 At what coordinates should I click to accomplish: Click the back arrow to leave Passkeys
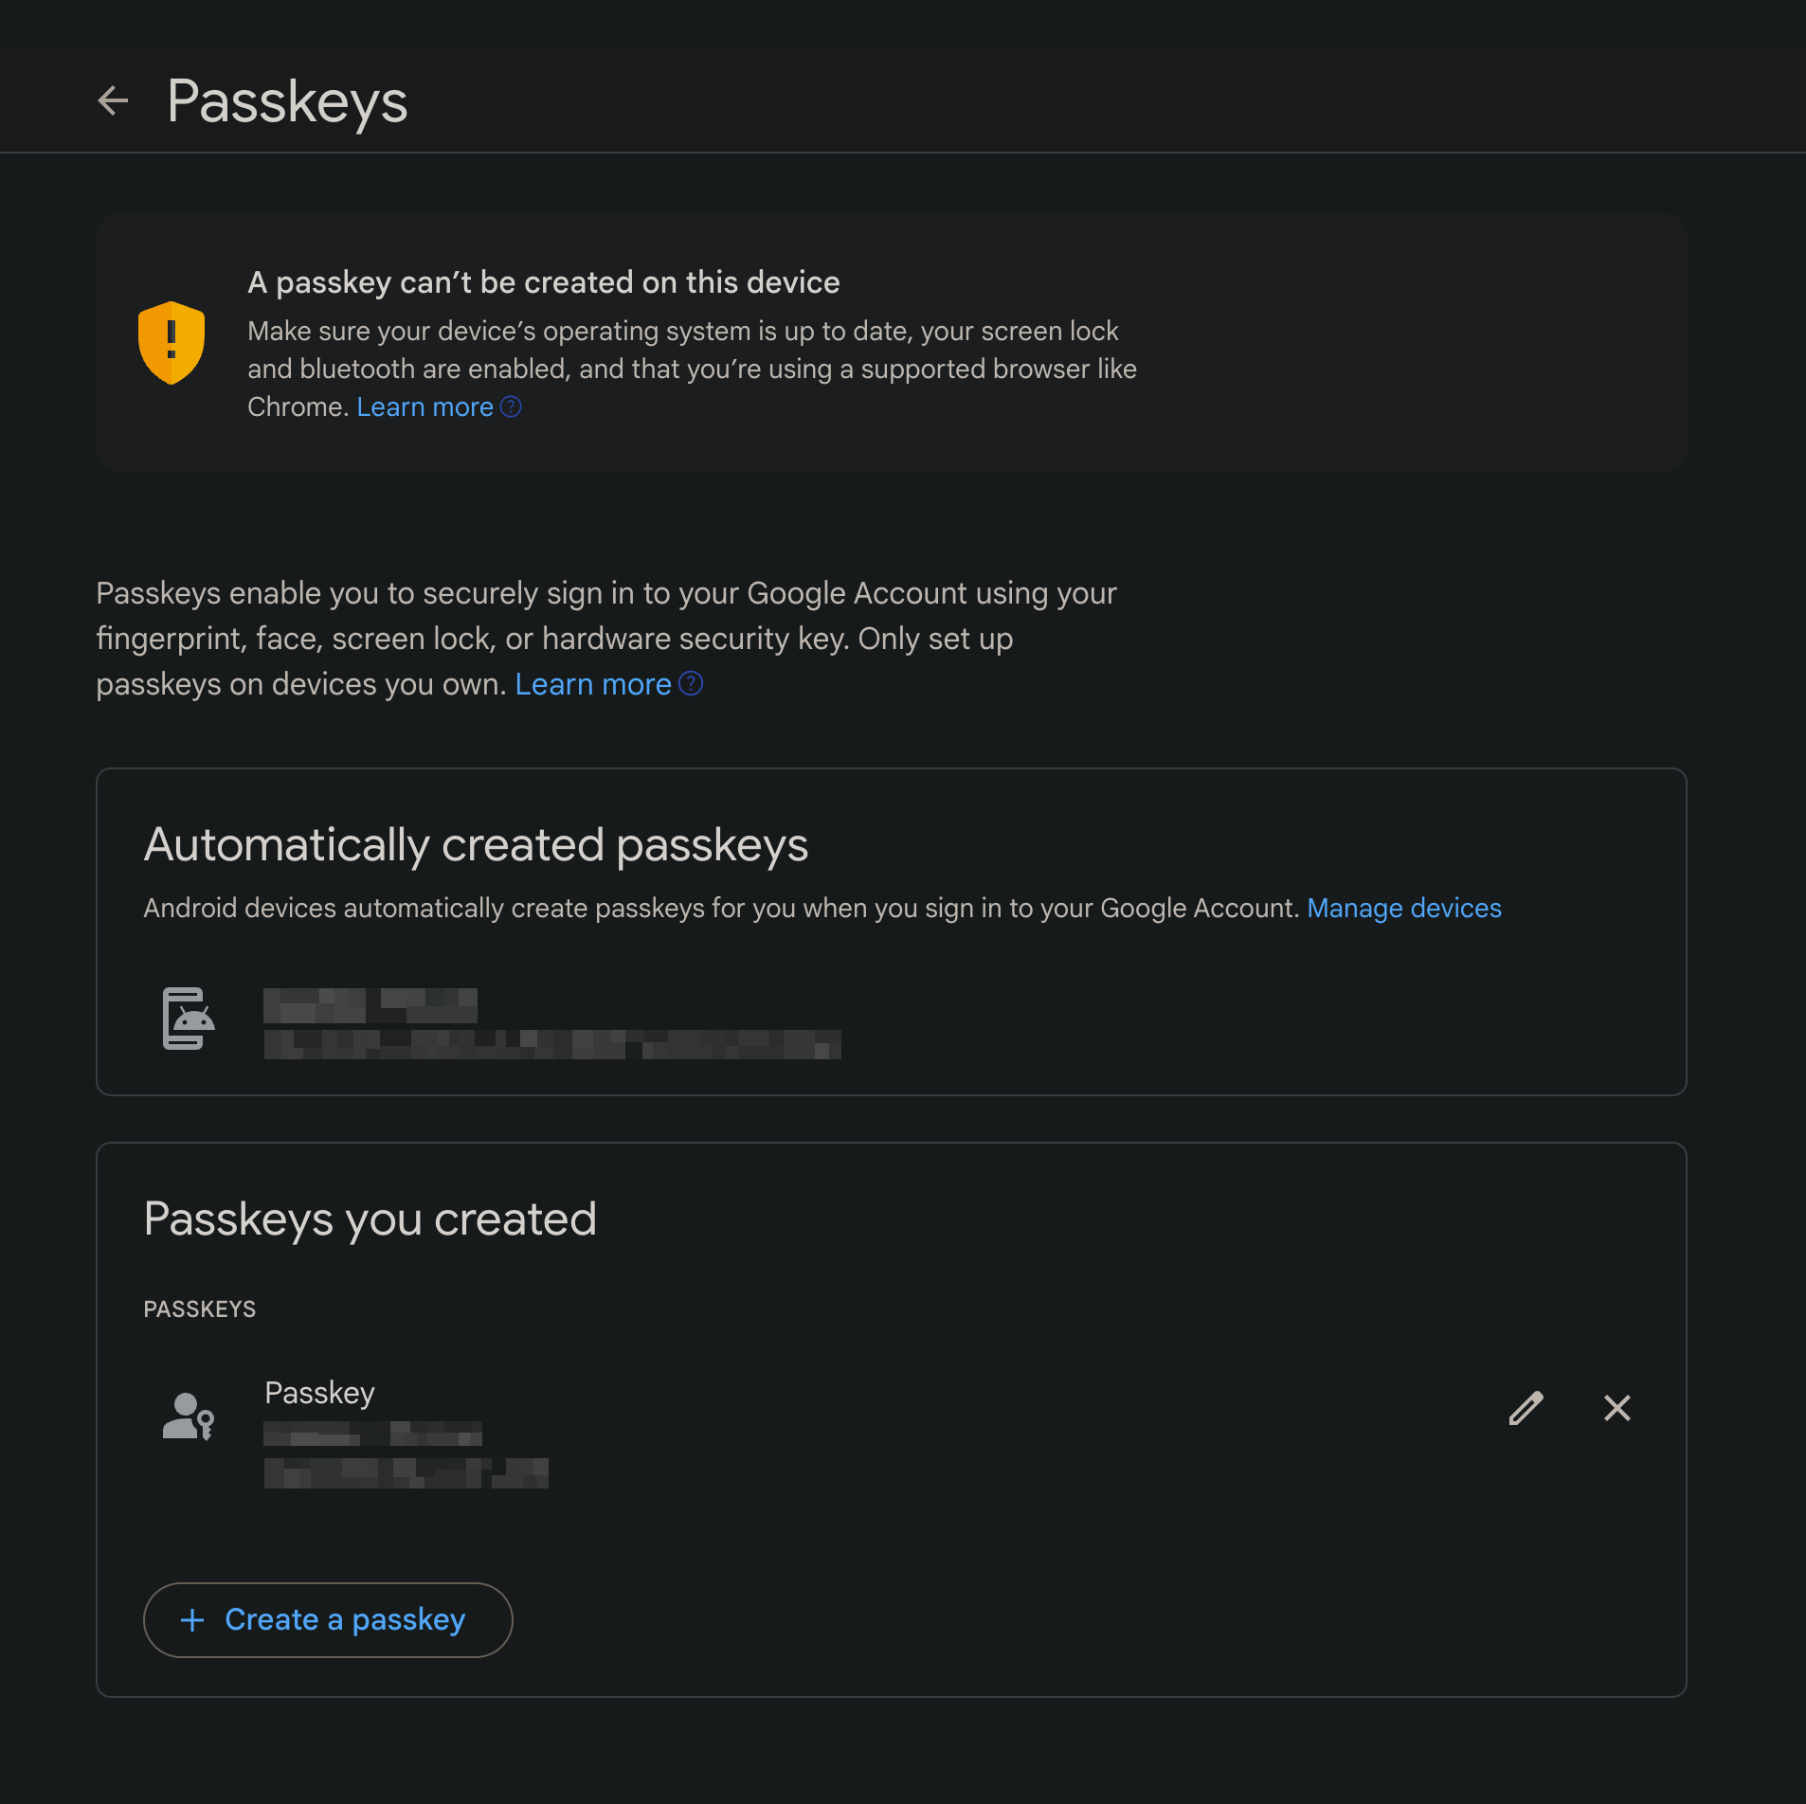(114, 99)
